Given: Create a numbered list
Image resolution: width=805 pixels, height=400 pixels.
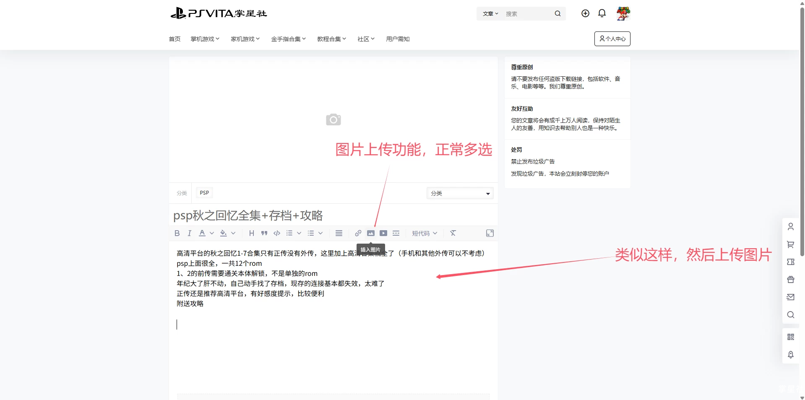Looking at the screenshot, I should coord(289,233).
